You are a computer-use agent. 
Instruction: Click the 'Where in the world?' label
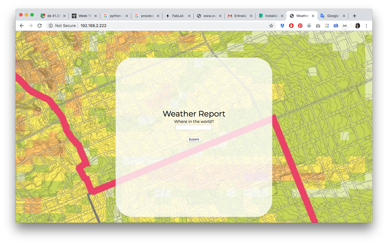tap(194, 122)
